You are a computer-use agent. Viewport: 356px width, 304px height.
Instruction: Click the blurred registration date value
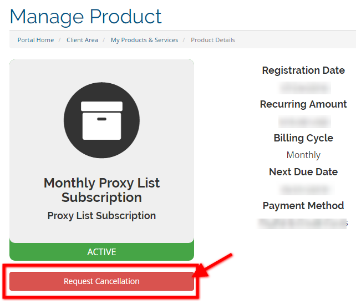[304, 88]
